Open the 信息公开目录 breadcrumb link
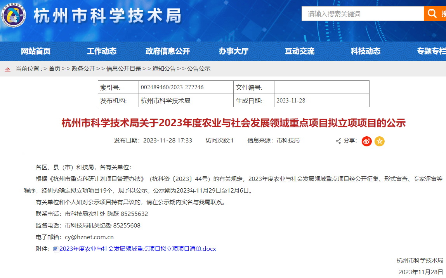This screenshot has width=446, height=278. (123, 69)
